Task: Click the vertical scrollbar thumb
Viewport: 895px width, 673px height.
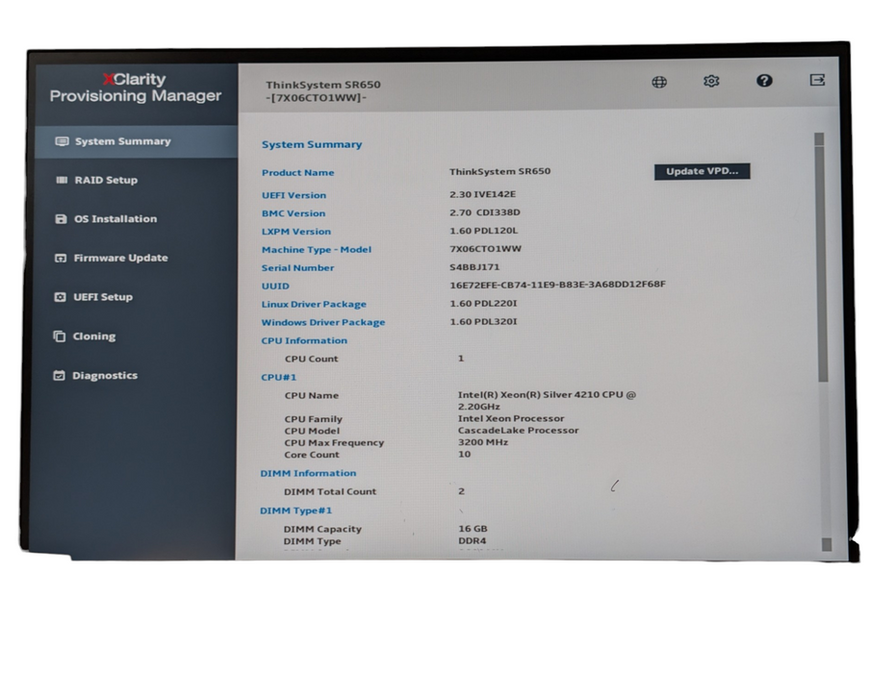Action: [x=823, y=262]
